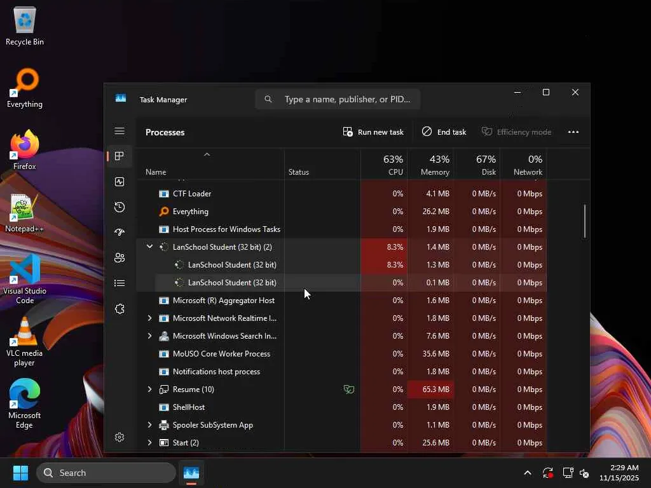Select the ShellHost process row
651x488 pixels.
click(x=341, y=407)
